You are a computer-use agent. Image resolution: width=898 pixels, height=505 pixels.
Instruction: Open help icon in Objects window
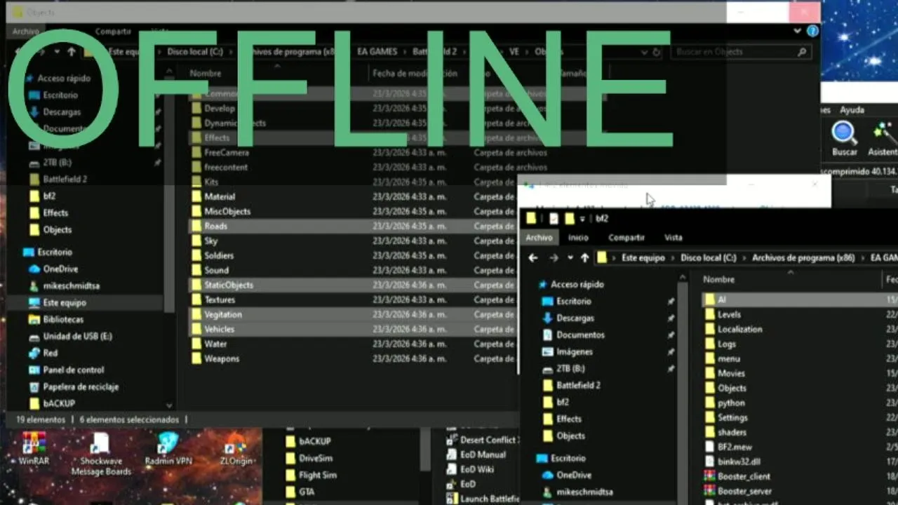[812, 31]
